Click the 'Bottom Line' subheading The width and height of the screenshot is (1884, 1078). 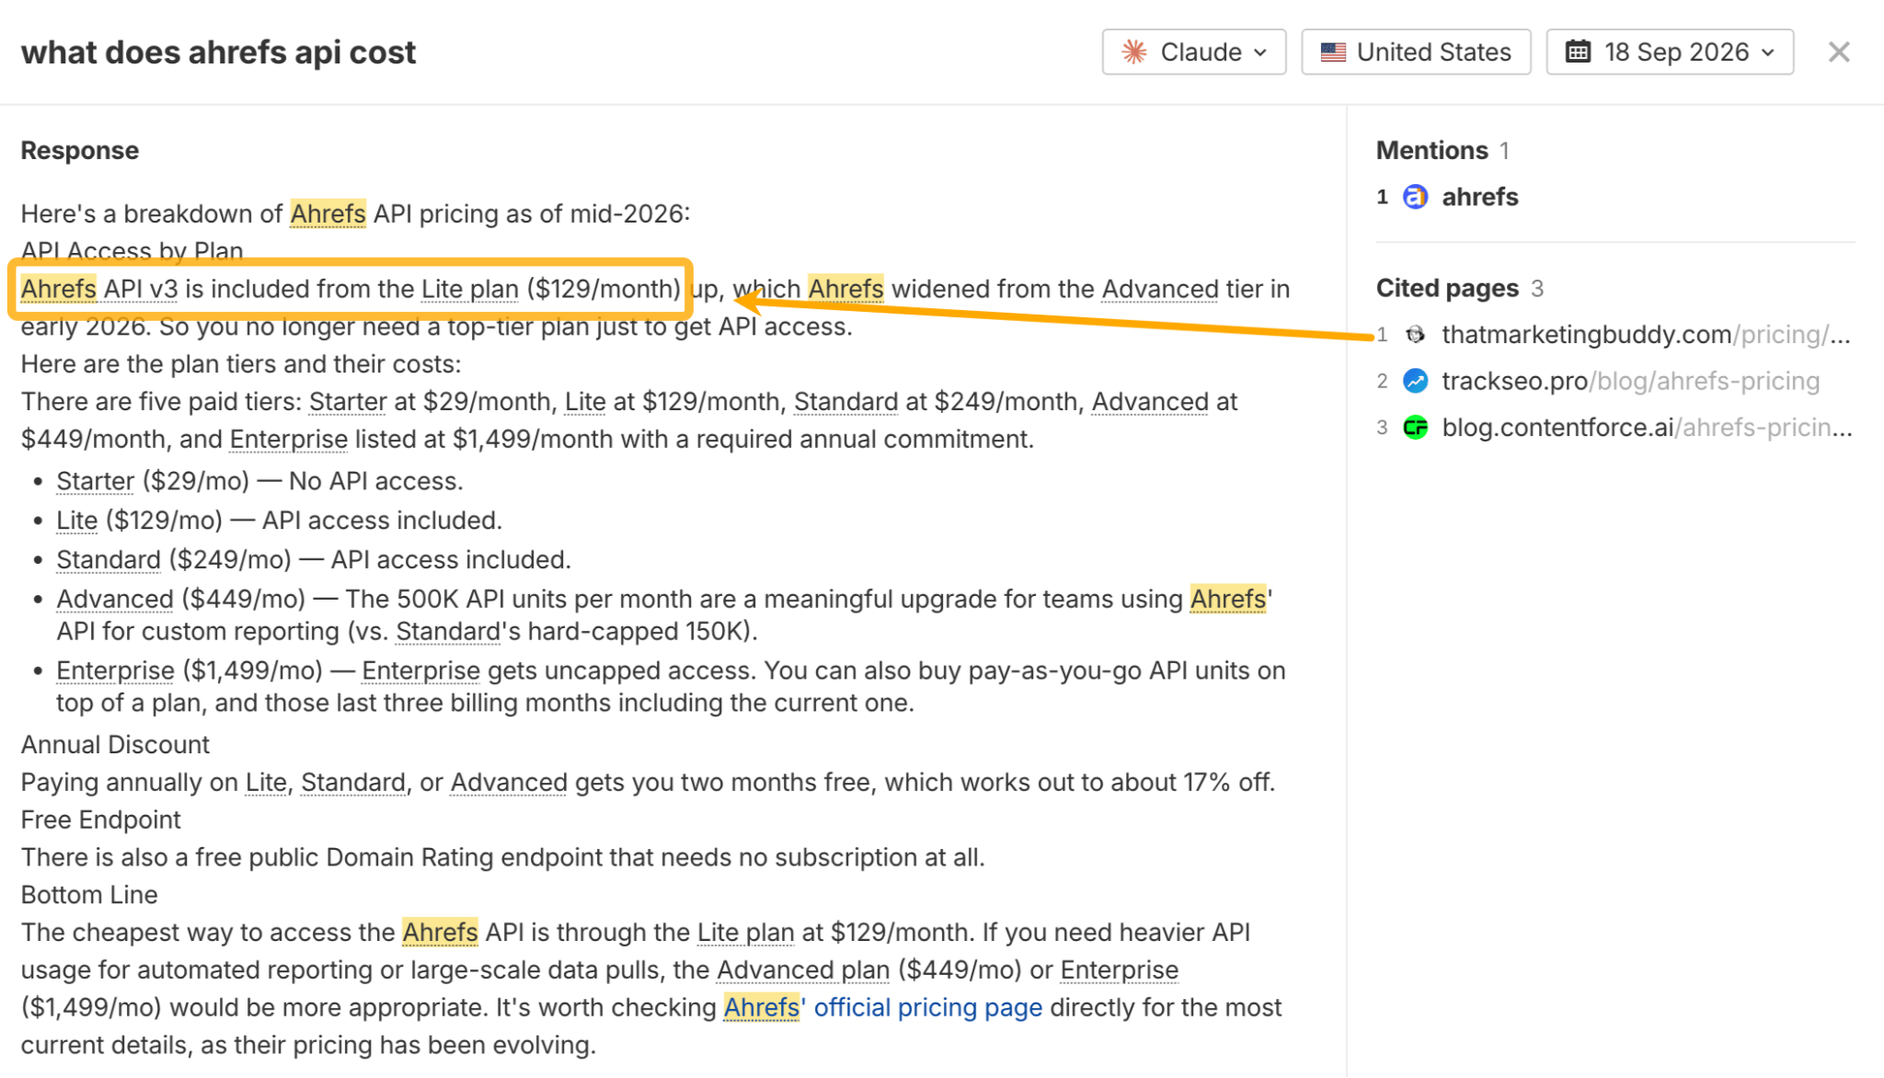coord(89,895)
